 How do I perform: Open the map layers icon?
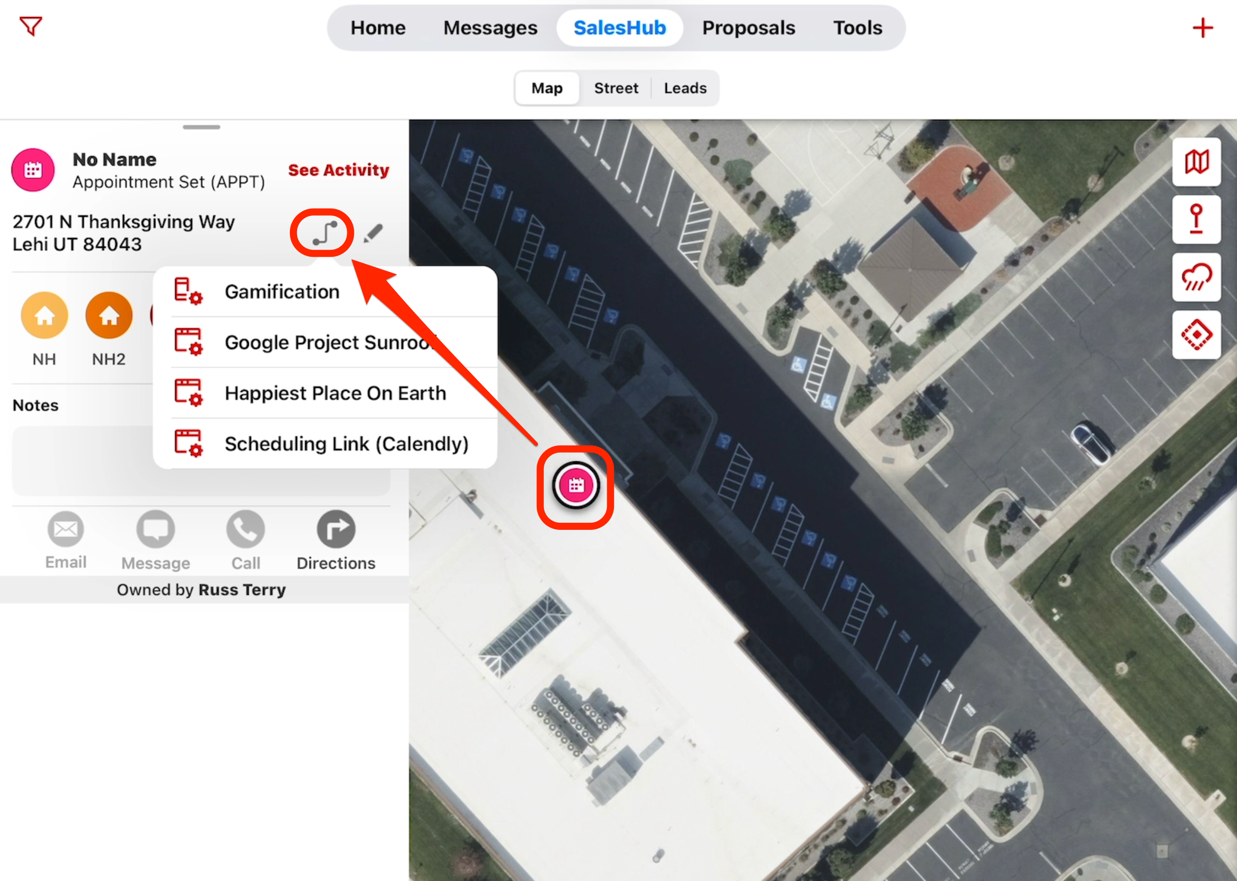click(1196, 162)
